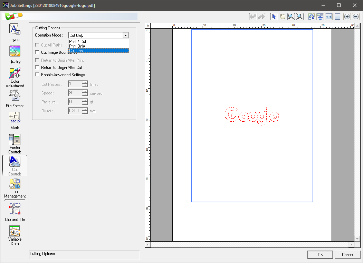Viewport: 363px width, 263px height.
Task: Choose Cut Only from dropdown list
Action: [98, 51]
